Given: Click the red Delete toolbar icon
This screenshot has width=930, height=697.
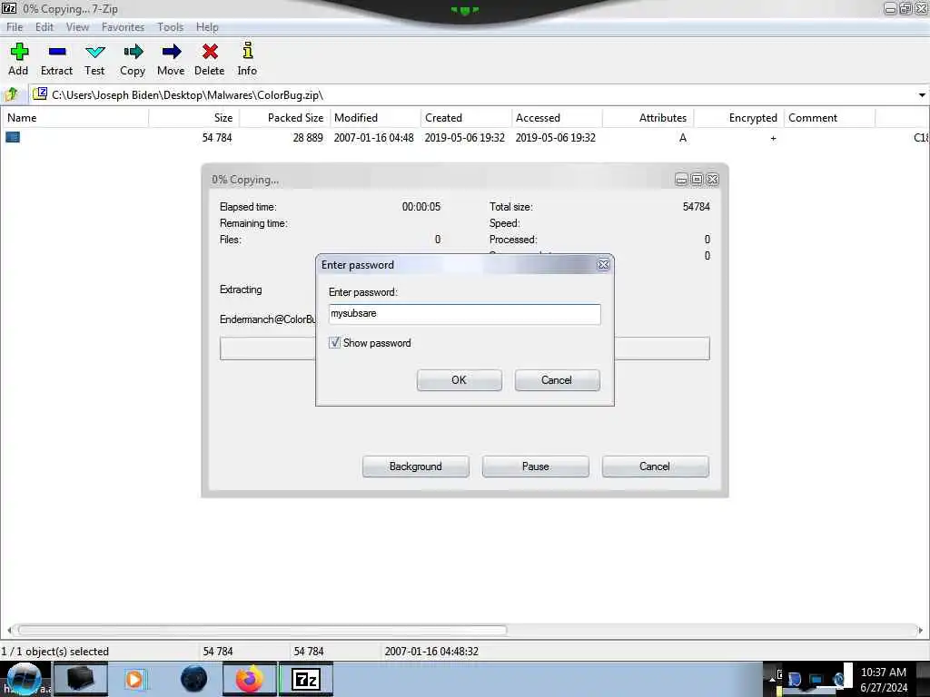Looking at the screenshot, I should pos(210,52).
